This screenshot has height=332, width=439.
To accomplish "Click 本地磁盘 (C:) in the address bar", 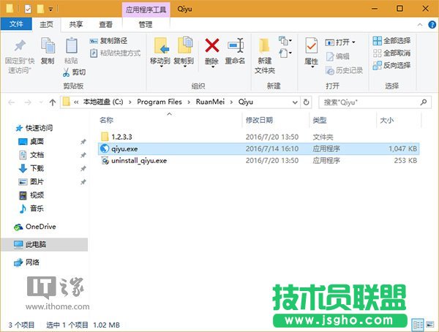I will pyautogui.click(x=103, y=102).
